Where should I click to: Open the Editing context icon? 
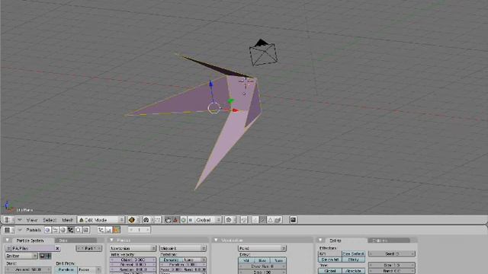[78, 230]
